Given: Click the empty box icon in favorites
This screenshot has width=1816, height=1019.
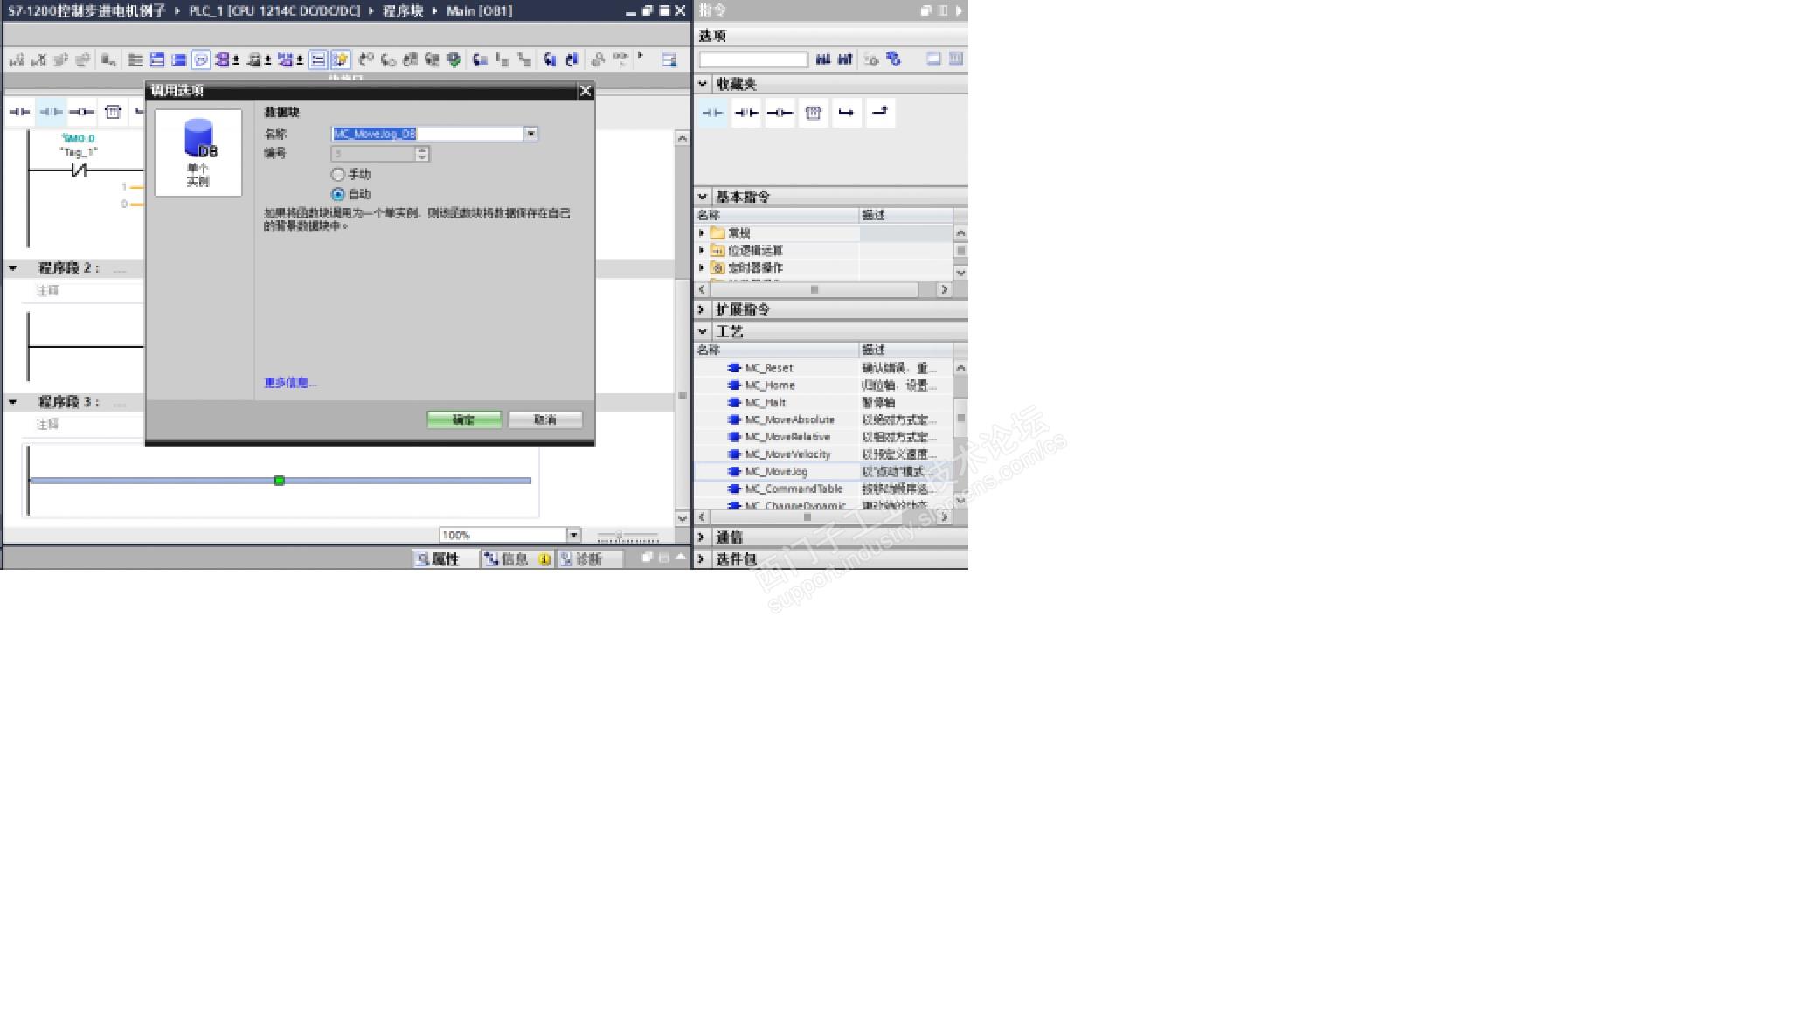Looking at the screenshot, I should tap(813, 113).
